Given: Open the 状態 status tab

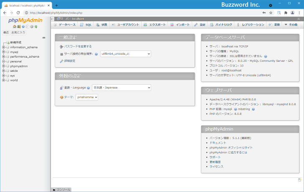Looking at the screenshot, I should click(x=101, y=25).
